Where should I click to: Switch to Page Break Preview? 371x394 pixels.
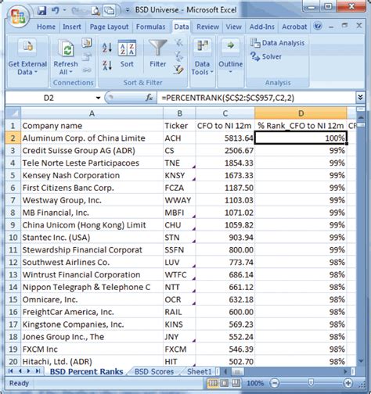click(x=236, y=383)
